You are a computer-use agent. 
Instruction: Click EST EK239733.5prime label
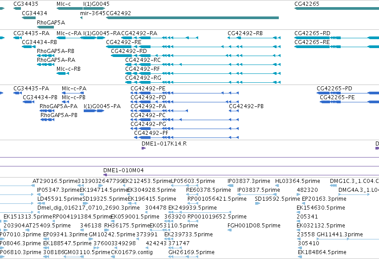(188, 235)
